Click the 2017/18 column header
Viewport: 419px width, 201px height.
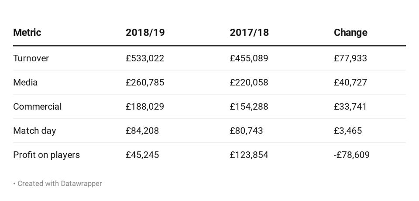click(x=249, y=33)
